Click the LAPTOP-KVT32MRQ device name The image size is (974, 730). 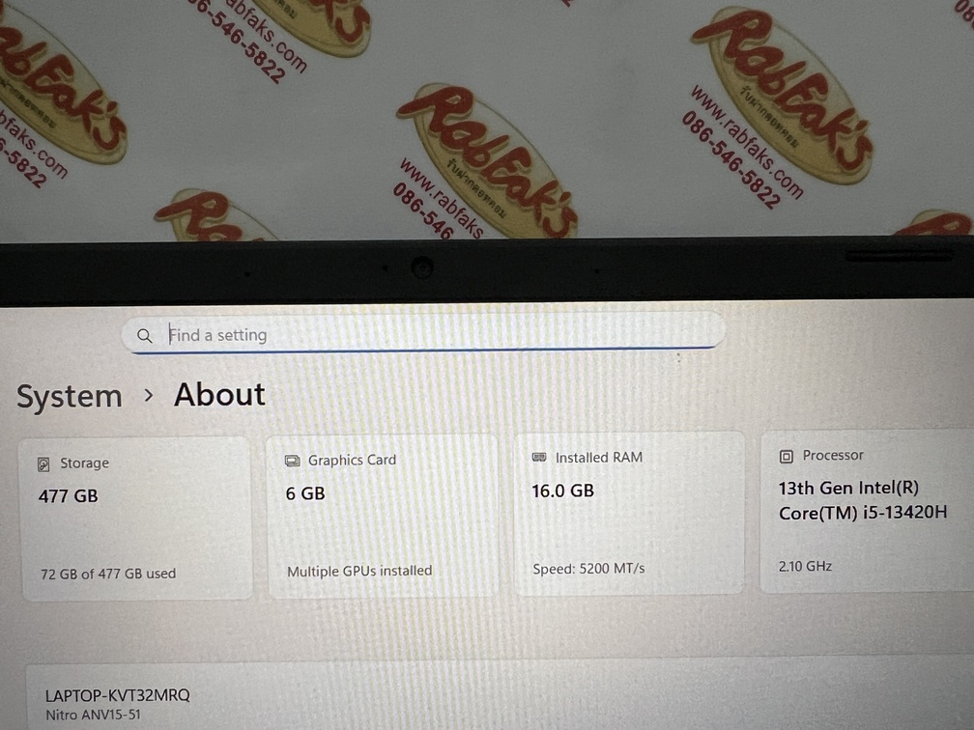point(118,694)
